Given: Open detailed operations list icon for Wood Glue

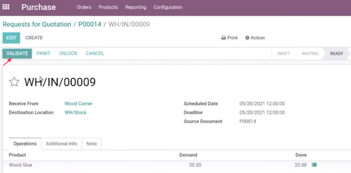Looking at the screenshot, I should pyautogui.click(x=314, y=165).
